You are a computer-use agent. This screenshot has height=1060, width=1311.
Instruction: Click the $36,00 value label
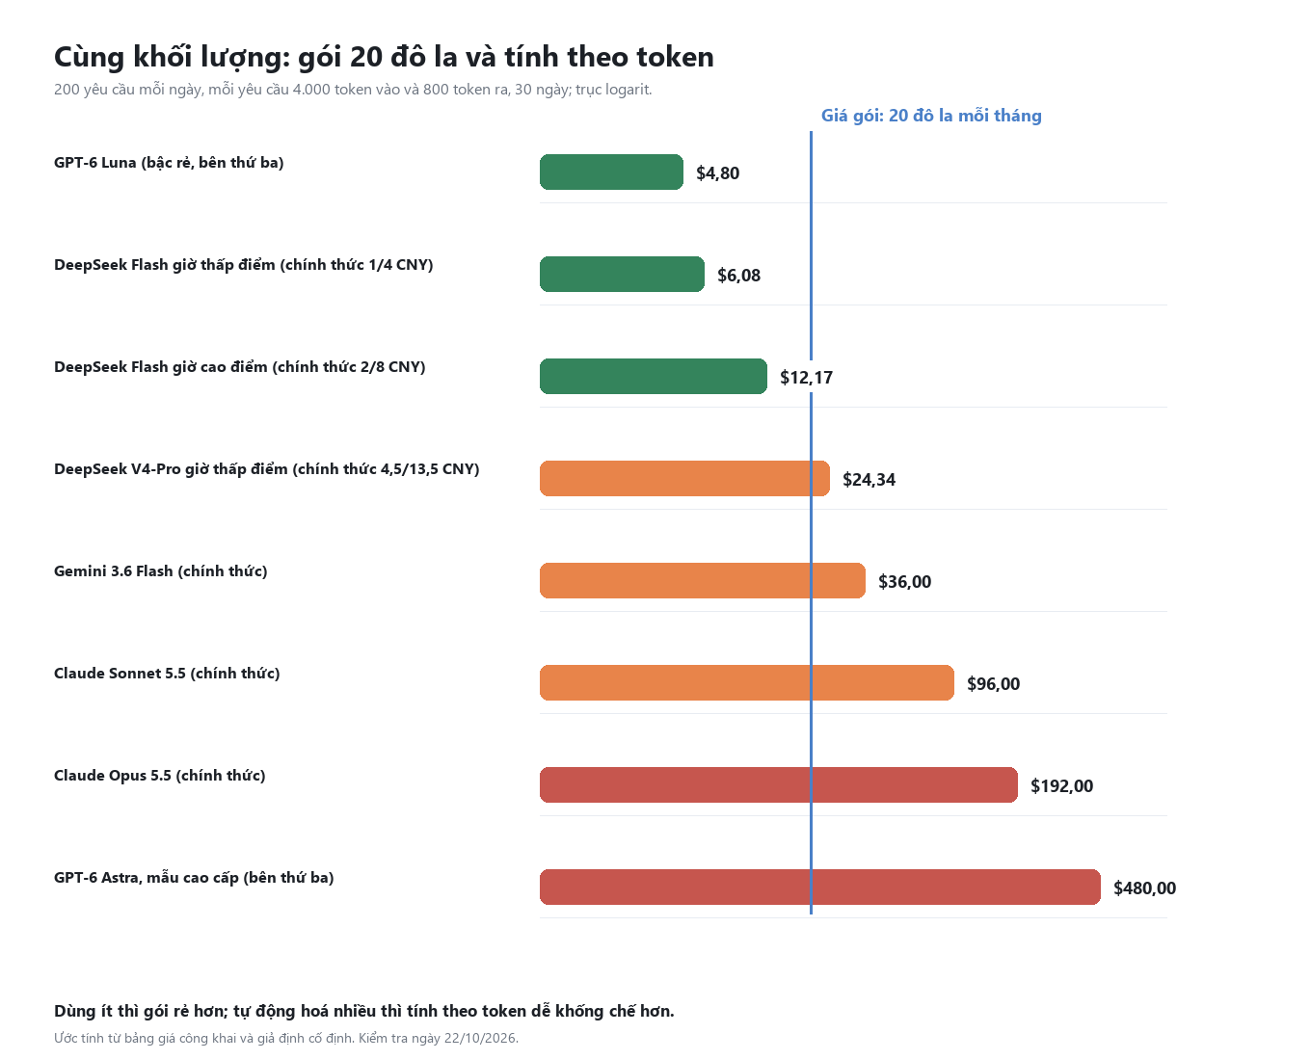(905, 582)
